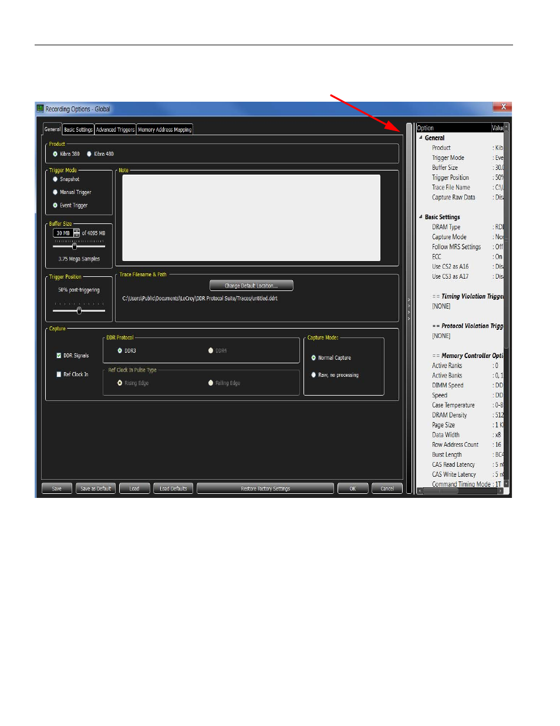Click the options panel scroll up arrow

507,126
